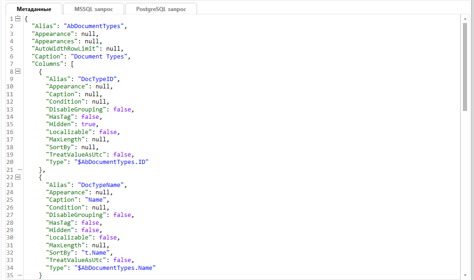Switch to the MSSQL запрос tab
This screenshot has height=280, width=474.
(93, 9)
